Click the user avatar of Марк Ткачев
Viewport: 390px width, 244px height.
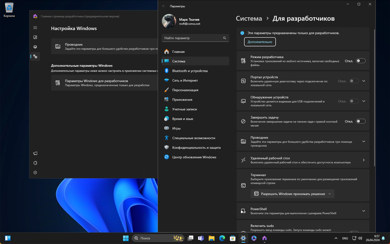[x=169, y=21]
